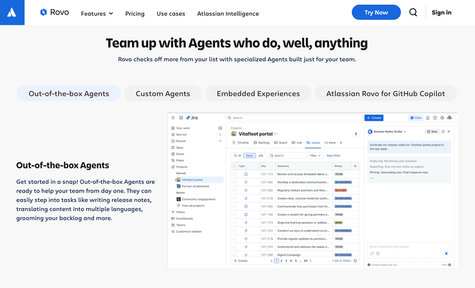
Task: Check the VIT-206 row checkbox
Action: coord(234,182)
